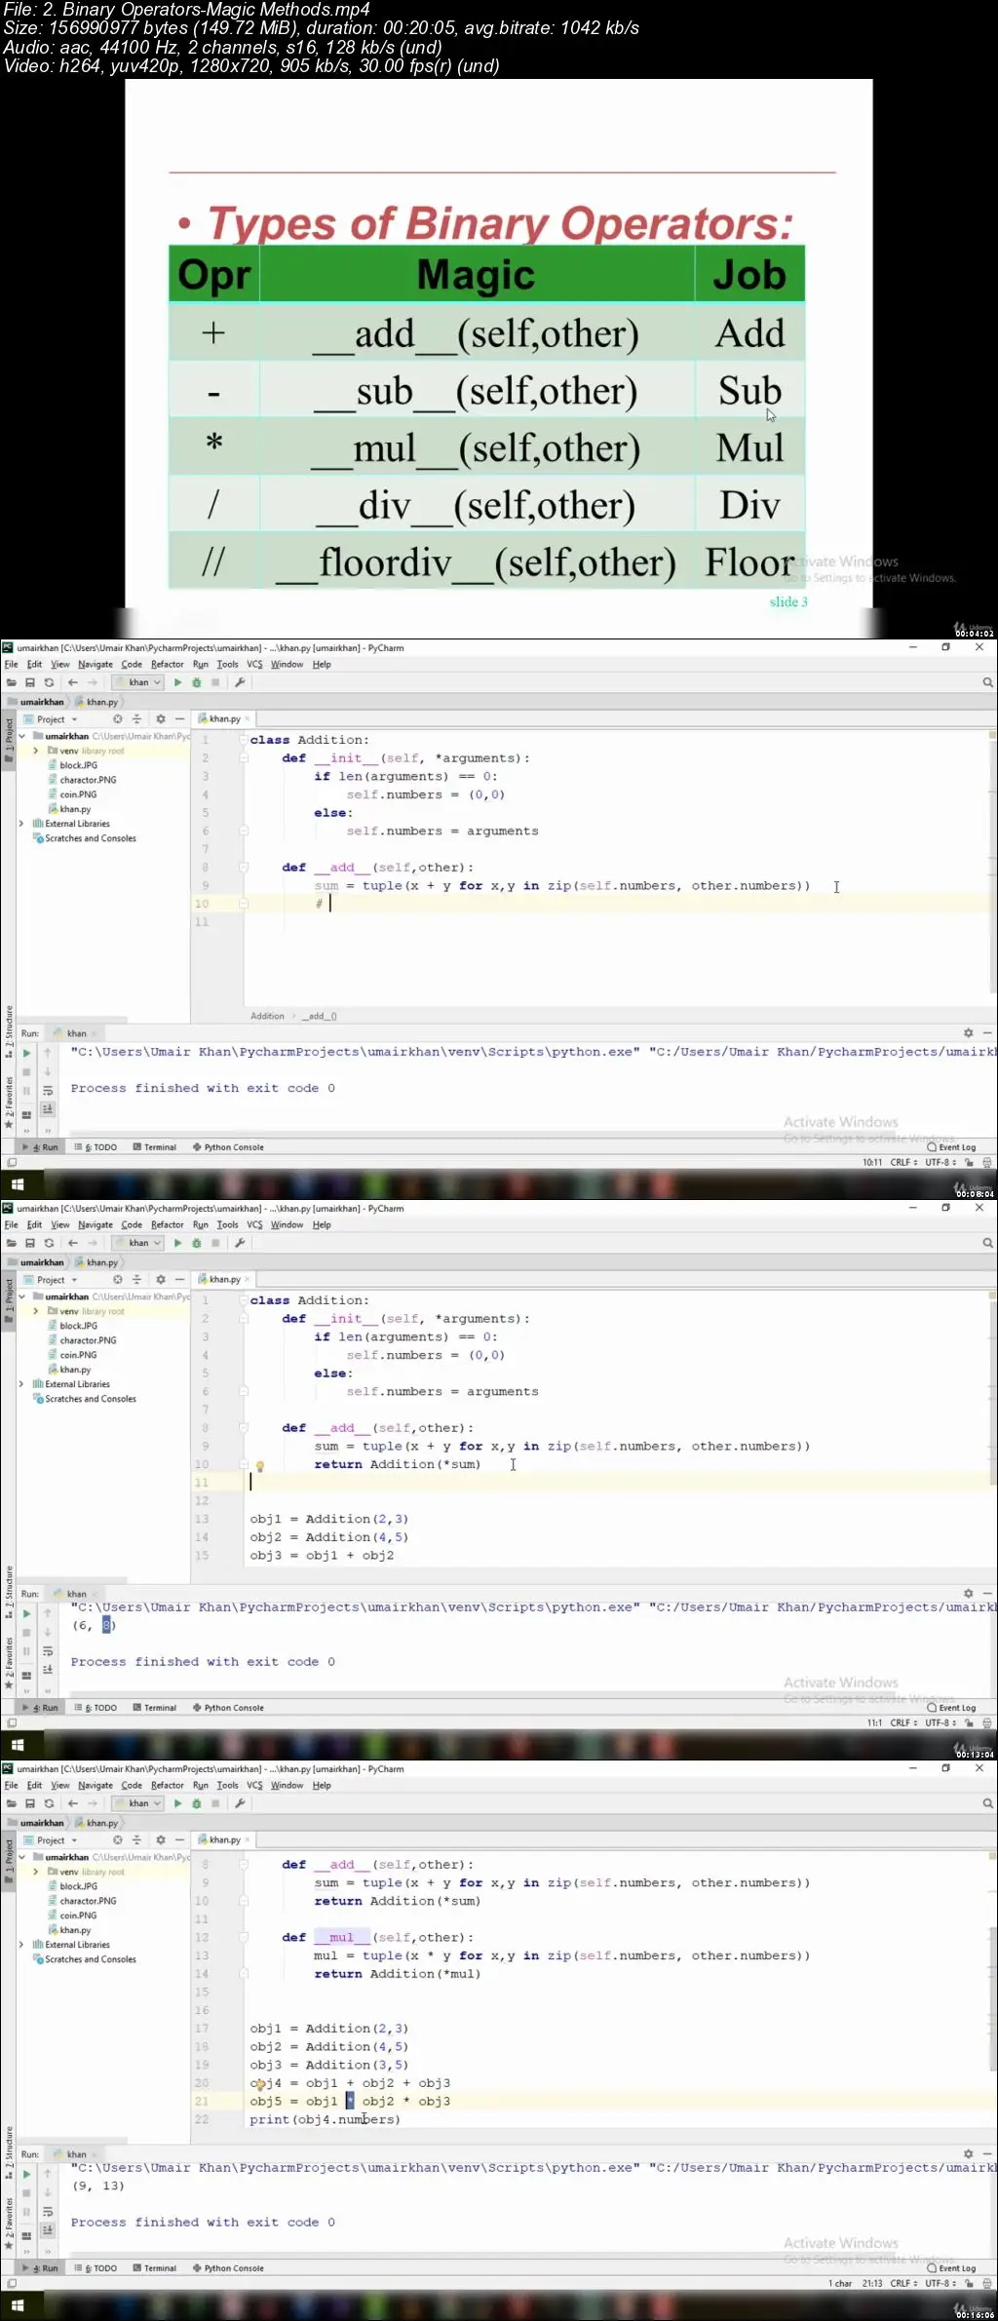The image size is (998, 2321).
Task: Open CRLF line separator selector in 00:13:04 frame
Action: 903,1722
